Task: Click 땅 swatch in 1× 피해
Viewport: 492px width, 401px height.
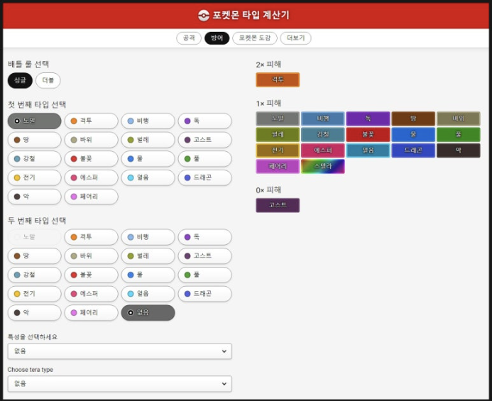Action: [x=413, y=119]
